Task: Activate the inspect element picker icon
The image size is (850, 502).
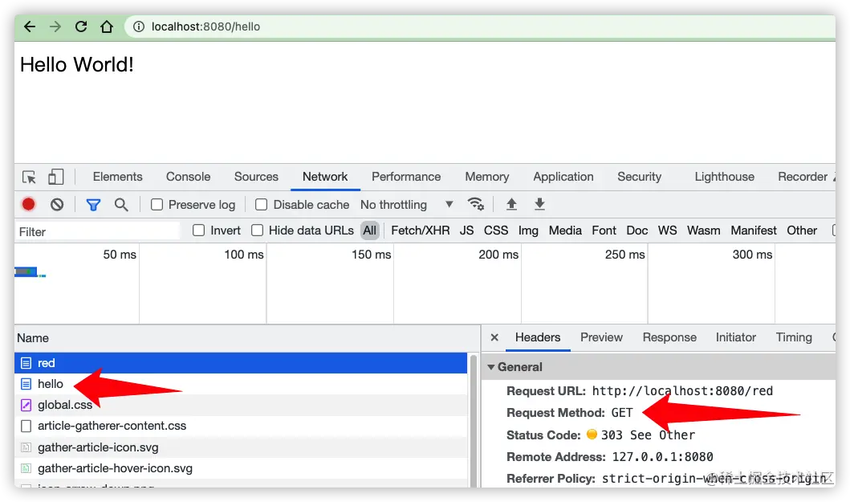Action: pyautogui.click(x=29, y=177)
